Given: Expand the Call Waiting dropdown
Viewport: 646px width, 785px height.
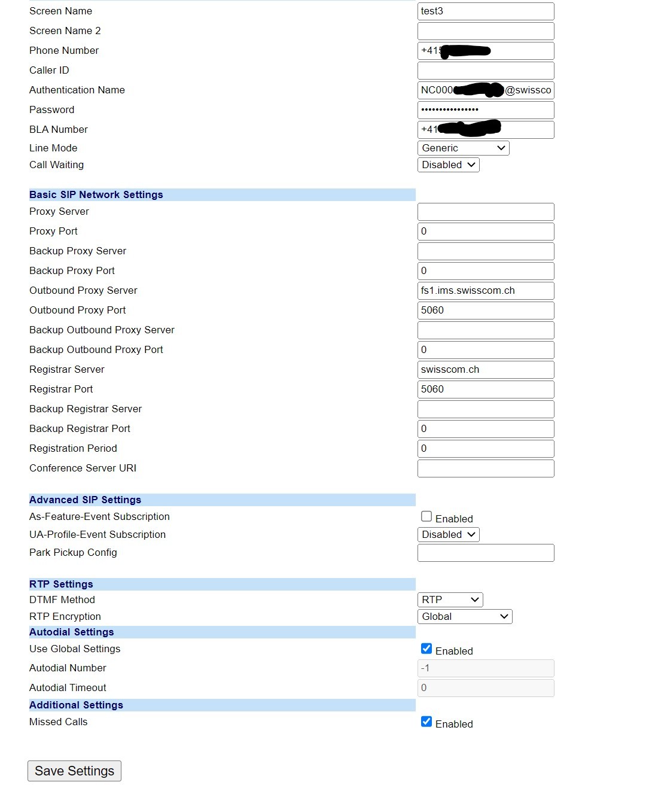Looking at the screenshot, I should click(448, 165).
